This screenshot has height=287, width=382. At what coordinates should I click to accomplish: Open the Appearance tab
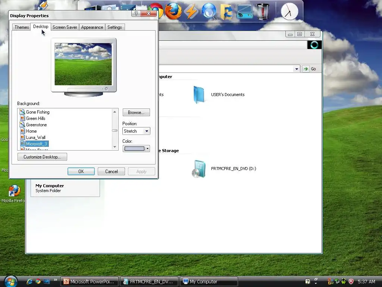[x=92, y=27]
